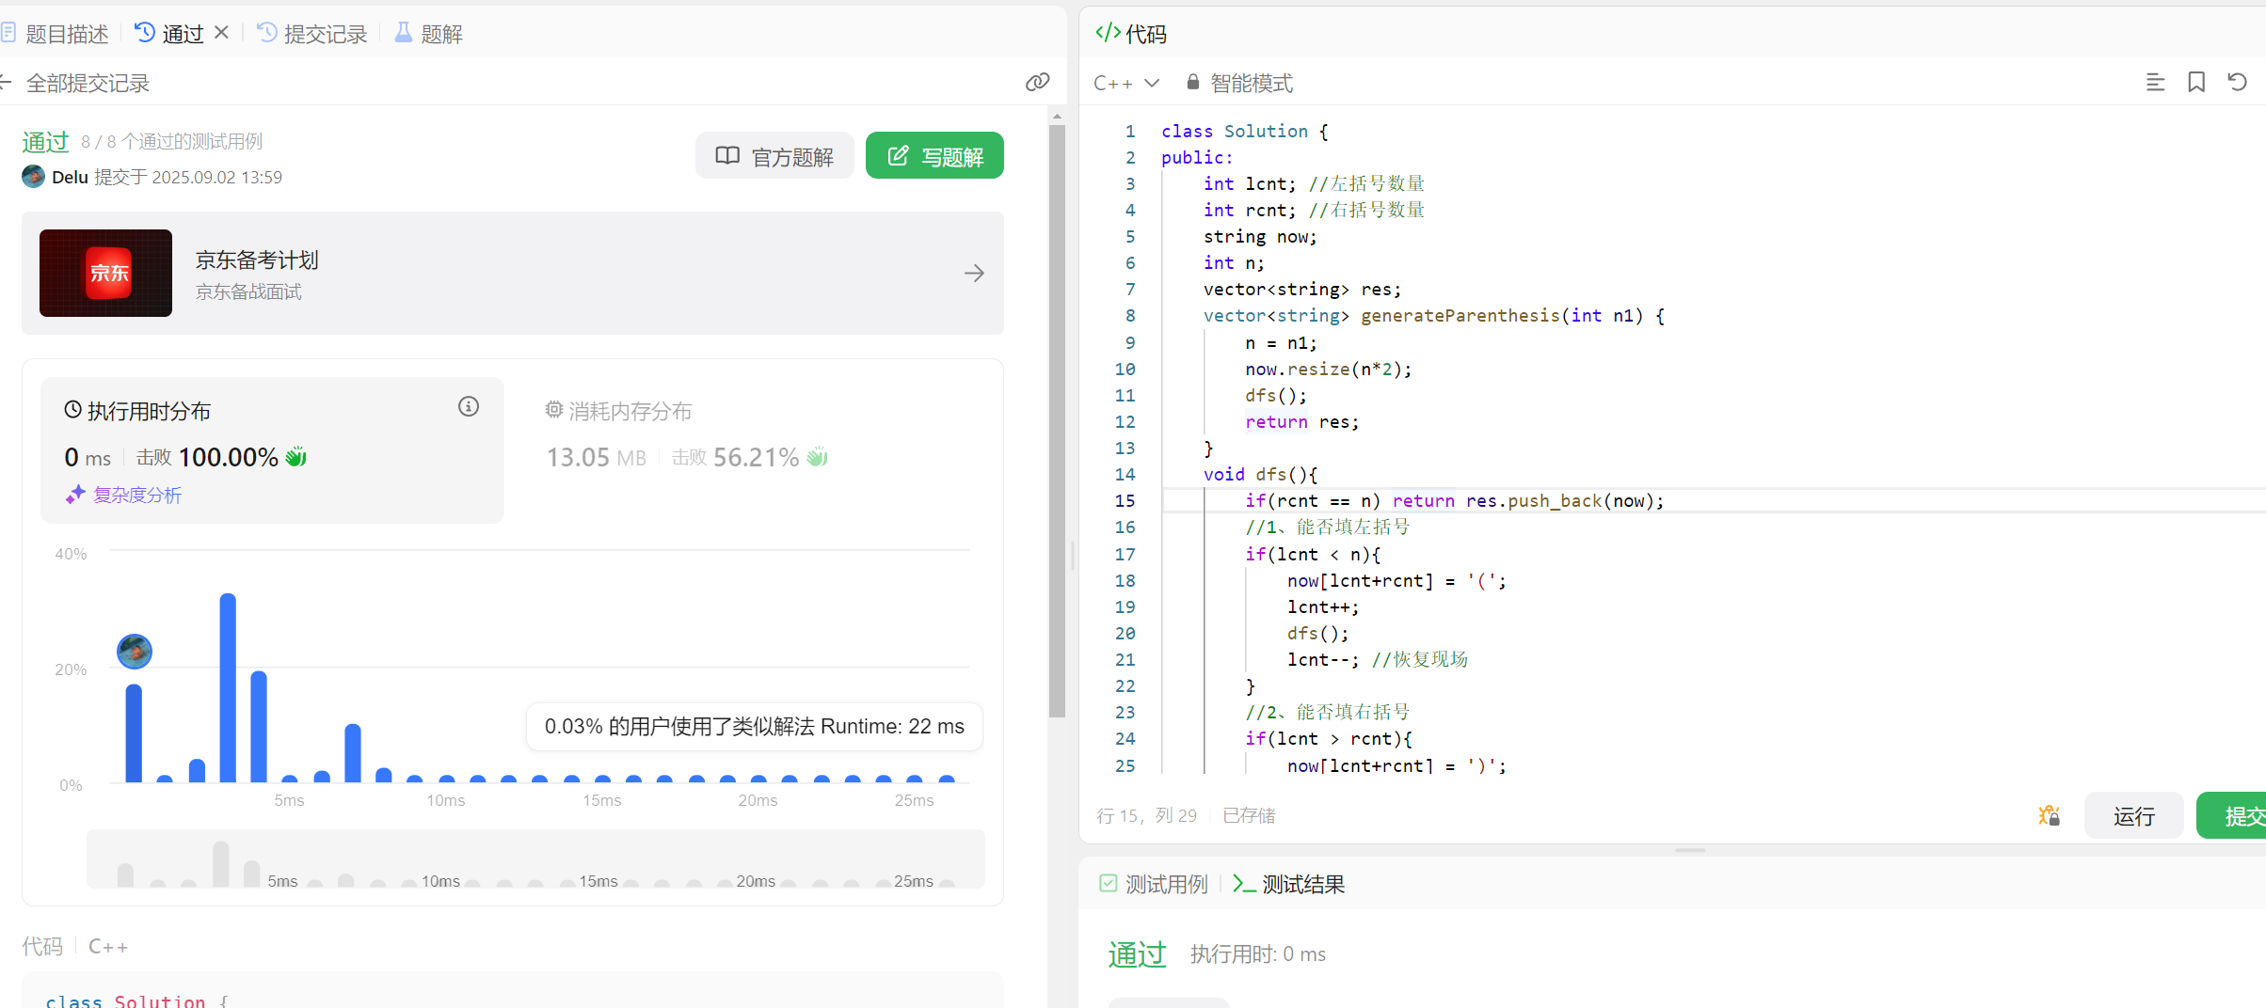
Task: Open the 题解 tab
Action: point(428,34)
